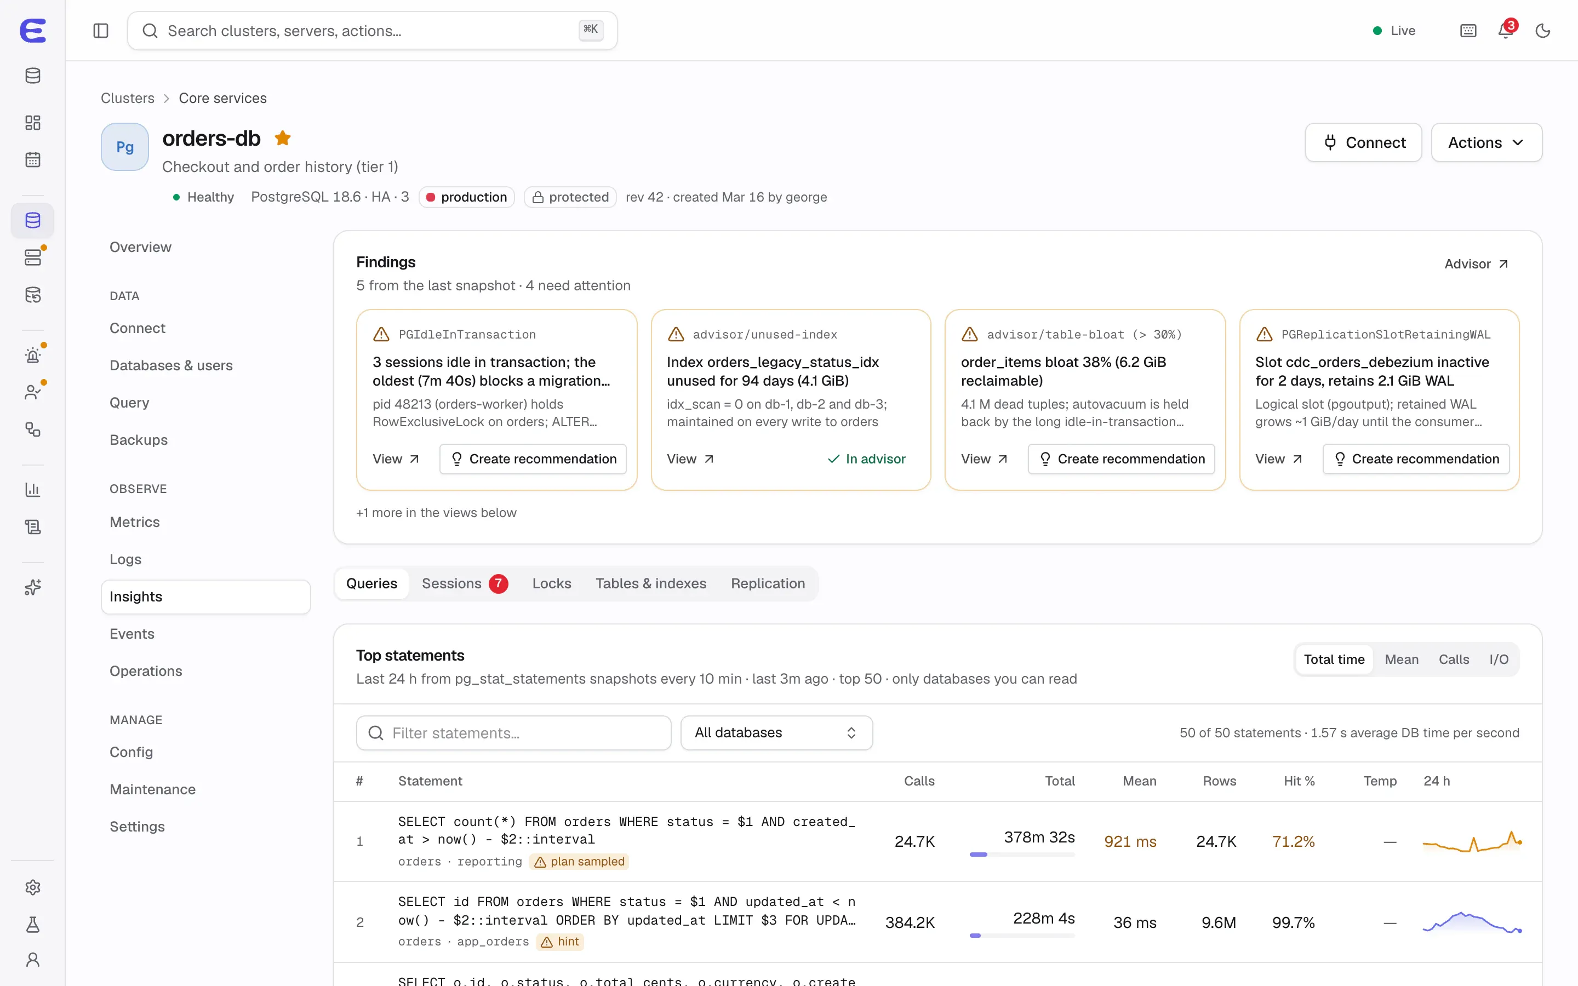The image size is (1578, 986).
Task: Sort statements by I/O
Action: [1499, 660]
